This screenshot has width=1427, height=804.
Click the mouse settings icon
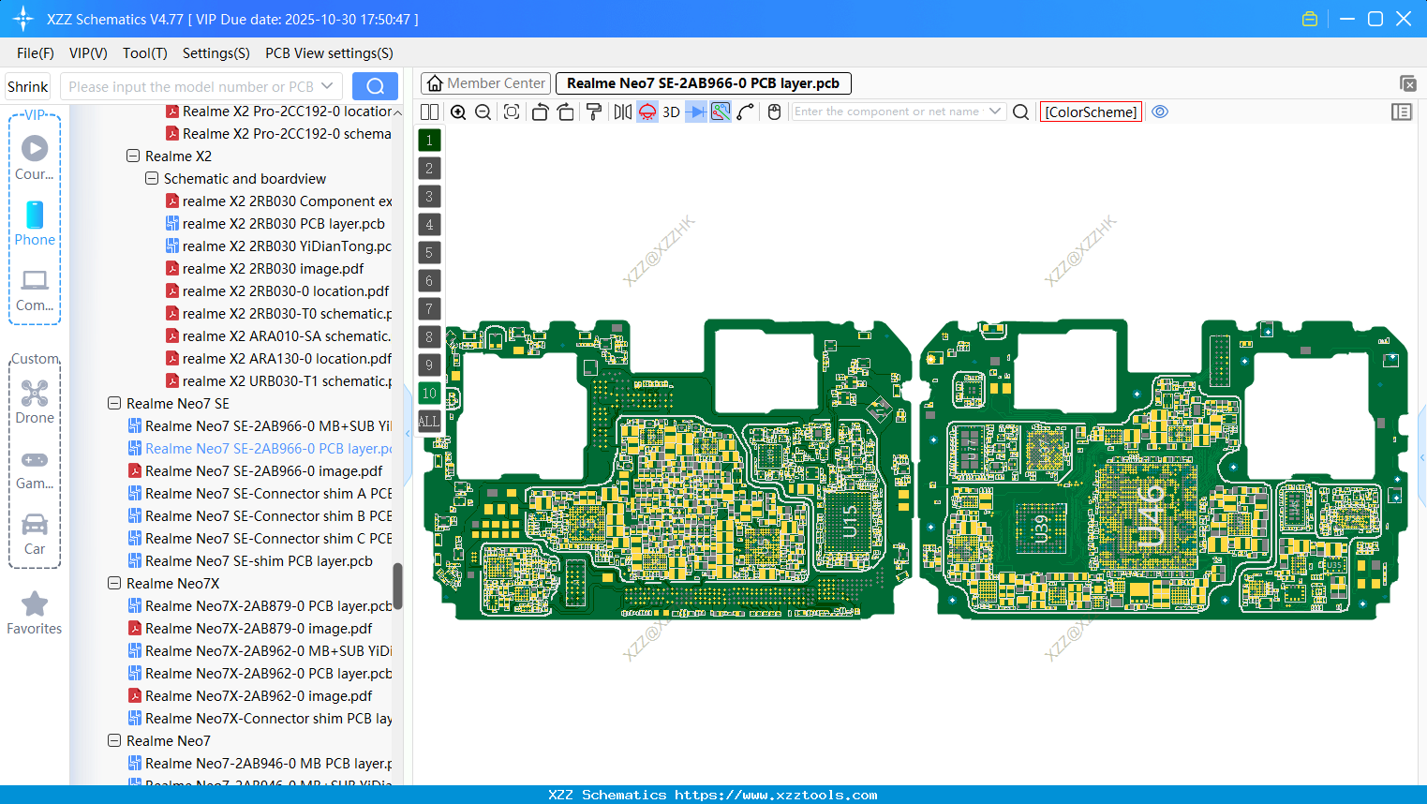point(773,112)
